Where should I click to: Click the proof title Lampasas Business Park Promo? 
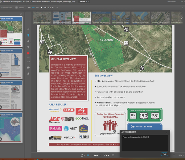[54, 2]
